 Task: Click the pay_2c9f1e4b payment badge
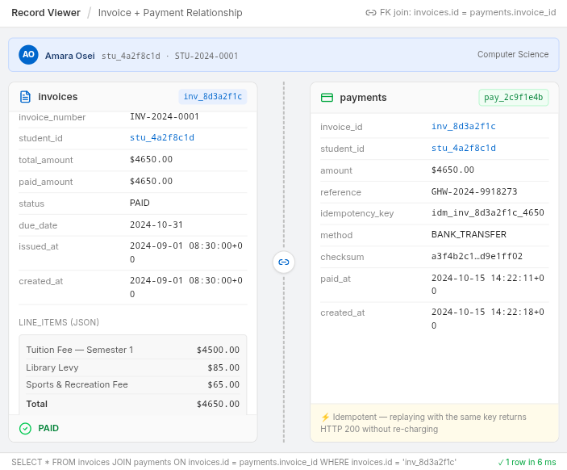(514, 98)
